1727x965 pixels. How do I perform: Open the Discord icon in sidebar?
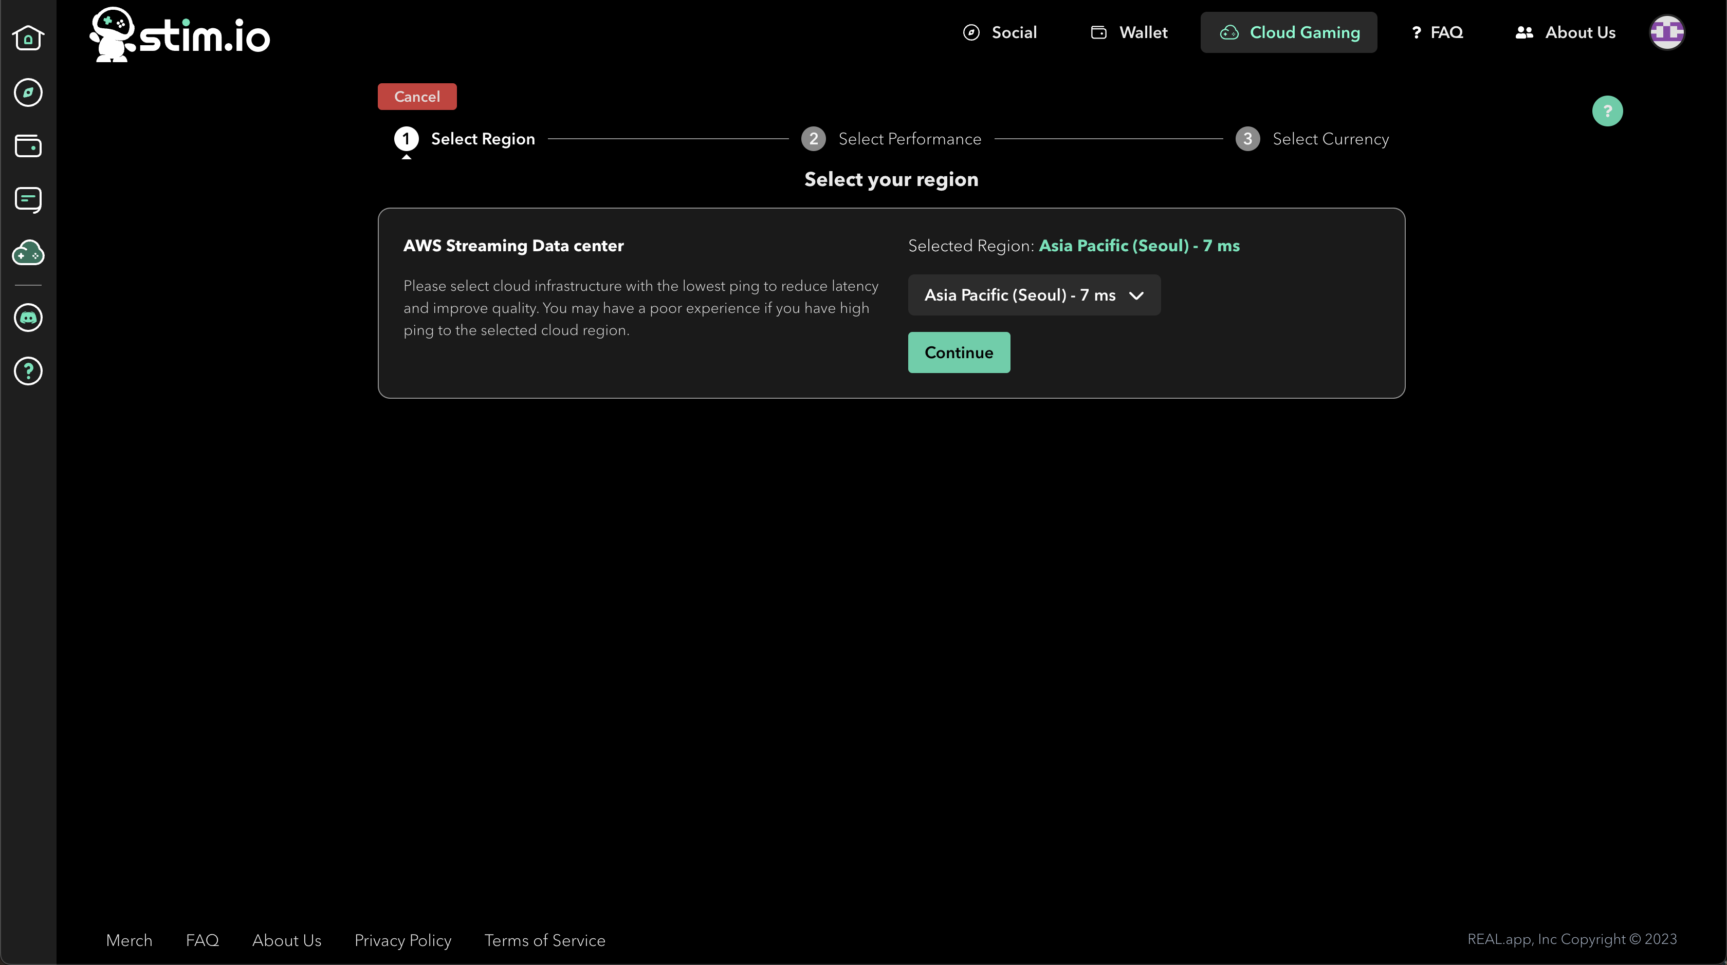pyautogui.click(x=28, y=318)
